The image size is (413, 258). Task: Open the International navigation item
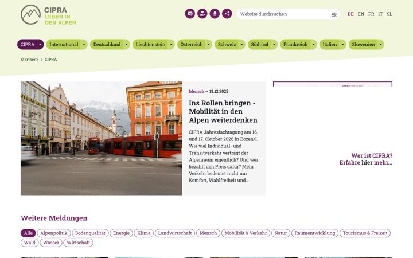(x=64, y=45)
